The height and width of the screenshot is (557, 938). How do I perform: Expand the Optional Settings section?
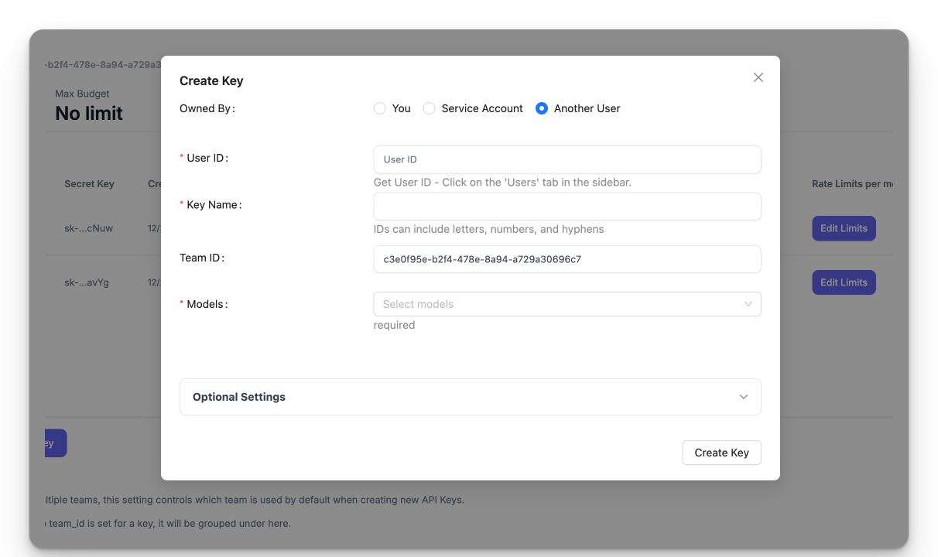[470, 397]
